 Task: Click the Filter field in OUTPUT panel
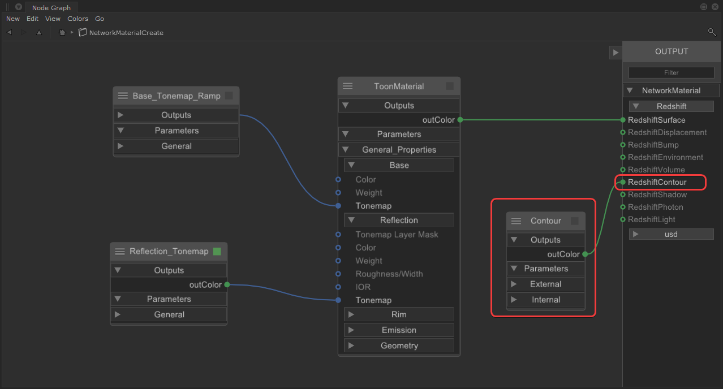pyautogui.click(x=672, y=72)
